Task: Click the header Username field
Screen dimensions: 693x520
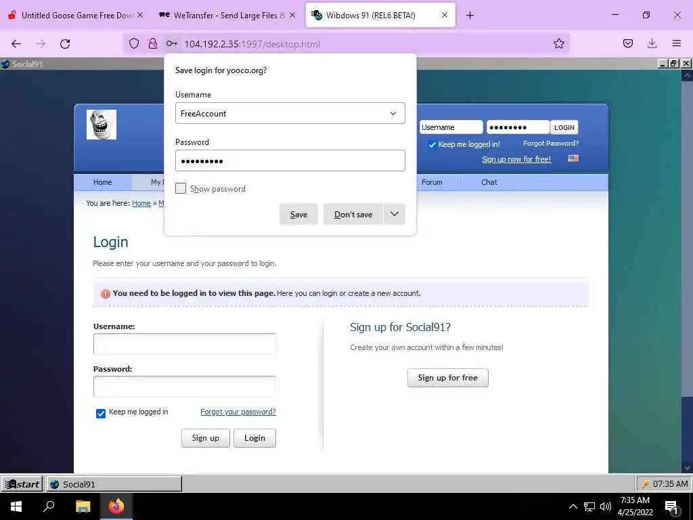Action: tap(451, 127)
